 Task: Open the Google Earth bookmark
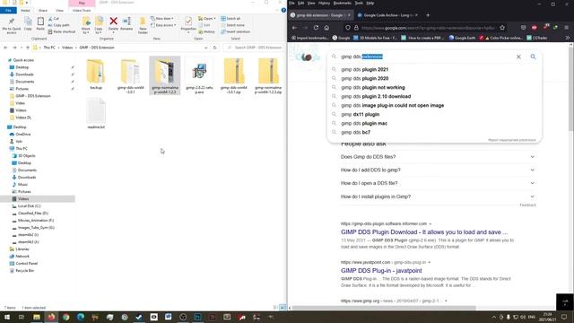tap(462, 38)
